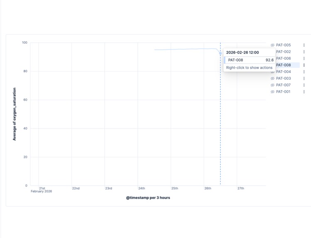Open options menu for PAT-006 legend item
Viewport: 311px width, 238px height.
click(x=304, y=59)
